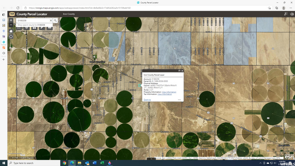Open header basket-like widget icon at far right
Image resolution: width=295 pixels, height=166 pixels.
click(x=292, y=14)
